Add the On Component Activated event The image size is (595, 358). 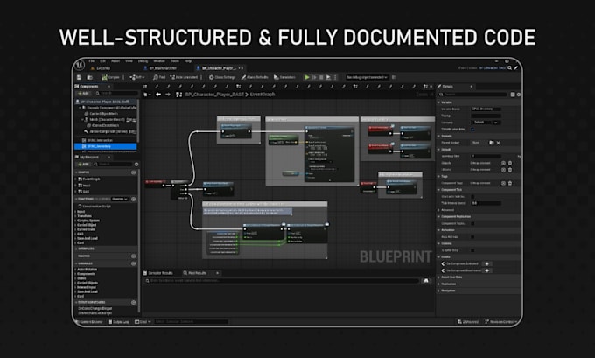click(487, 263)
